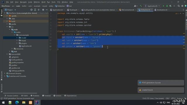Open the Dependencies tool window
The width and height of the screenshot is (187, 105).
click(70, 96)
